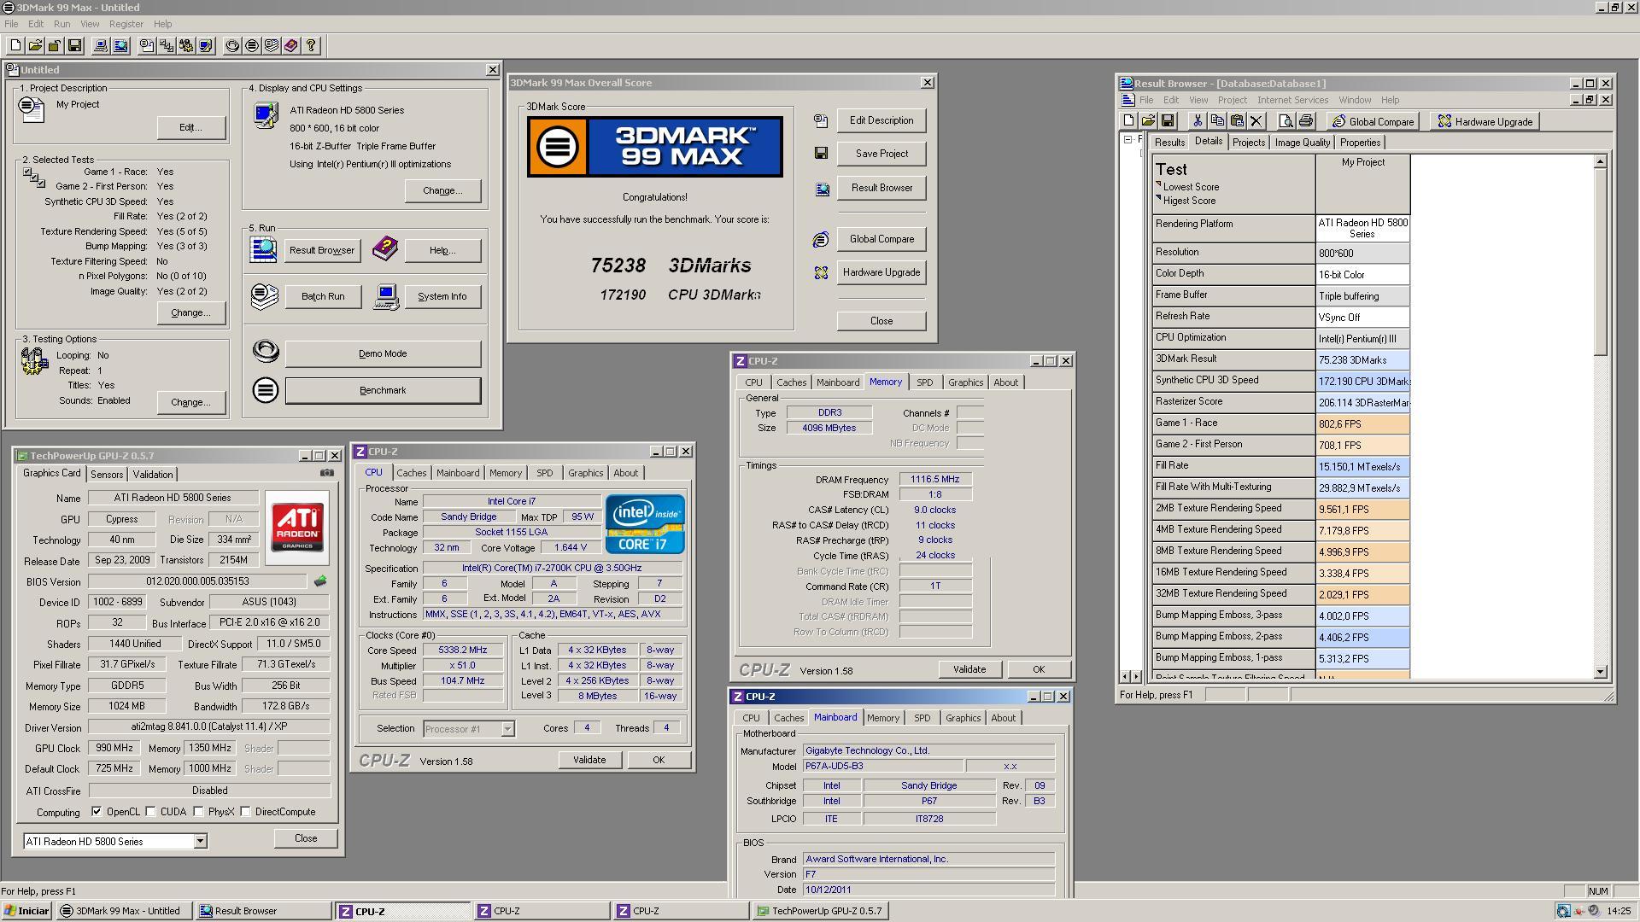This screenshot has width=1640, height=922.
Task: Click the Print Preview icon in the Result Browser
Action: click(x=1286, y=121)
